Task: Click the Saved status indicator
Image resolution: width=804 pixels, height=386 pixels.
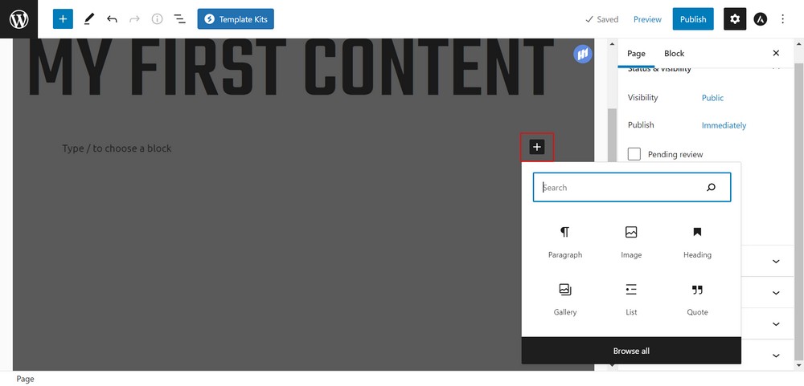Action: (601, 19)
